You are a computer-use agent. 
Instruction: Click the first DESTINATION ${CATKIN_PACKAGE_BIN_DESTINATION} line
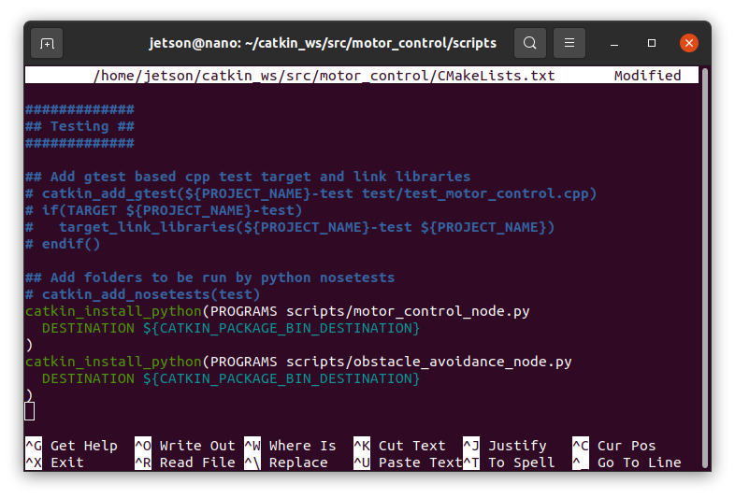tap(231, 328)
